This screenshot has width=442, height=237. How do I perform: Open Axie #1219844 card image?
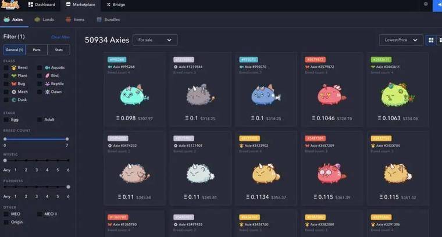200,95
